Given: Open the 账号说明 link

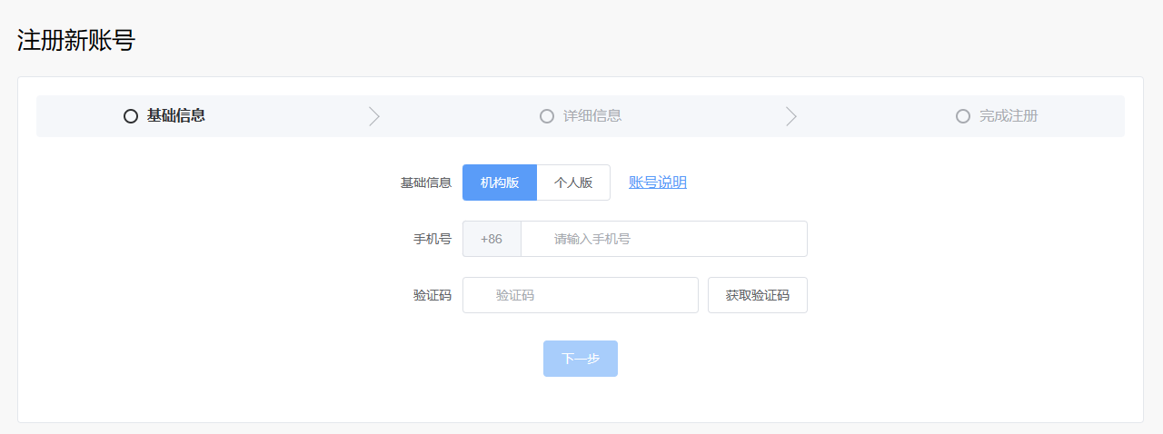Looking at the screenshot, I should coord(658,182).
